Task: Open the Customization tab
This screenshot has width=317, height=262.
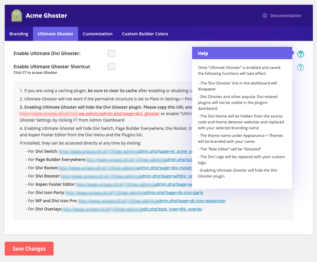Action: pyautogui.click(x=98, y=34)
